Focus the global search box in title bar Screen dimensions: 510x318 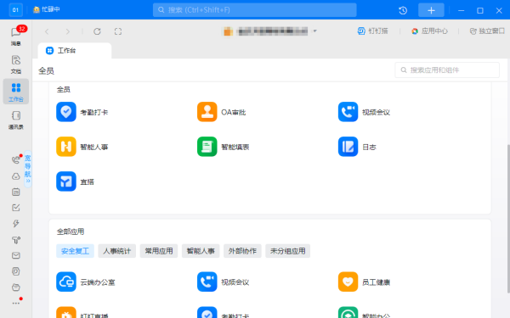tap(255, 10)
